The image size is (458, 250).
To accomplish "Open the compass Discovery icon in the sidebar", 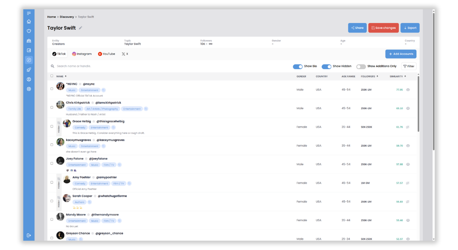I will pos(29,60).
